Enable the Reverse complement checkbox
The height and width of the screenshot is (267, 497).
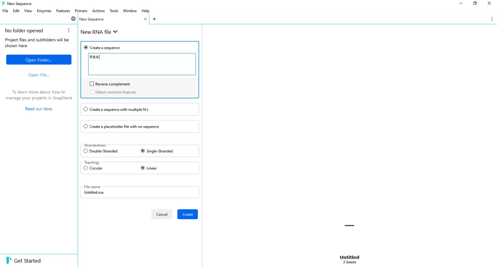92,84
